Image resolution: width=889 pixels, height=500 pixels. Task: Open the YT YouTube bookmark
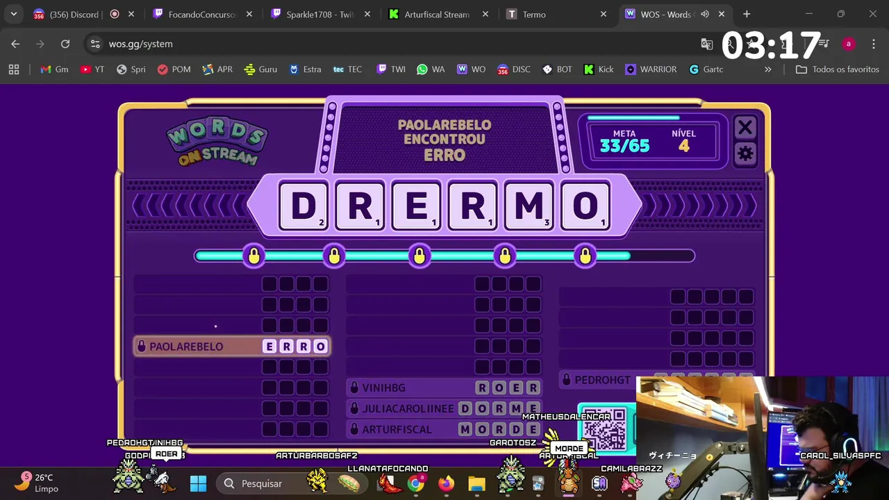pyautogui.click(x=92, y=69)
